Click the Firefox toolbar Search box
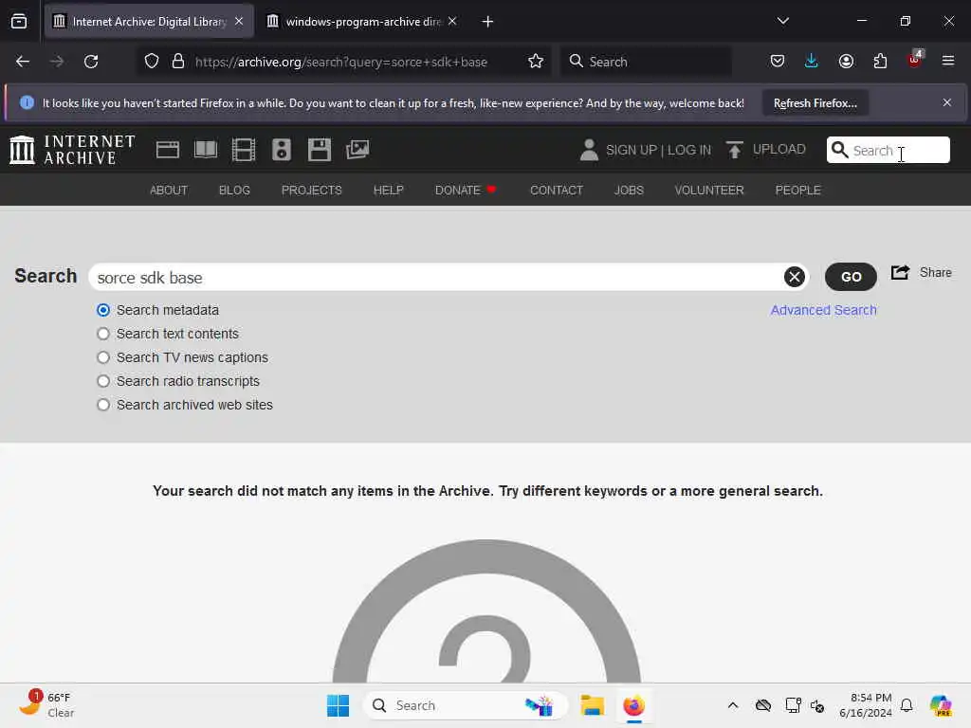Viewport: 971px width, 728px height. coord(646,62)
